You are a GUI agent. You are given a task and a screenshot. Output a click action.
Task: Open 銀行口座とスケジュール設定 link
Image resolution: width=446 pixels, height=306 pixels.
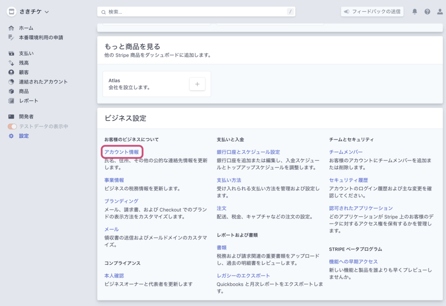click(x=248, y=152)
